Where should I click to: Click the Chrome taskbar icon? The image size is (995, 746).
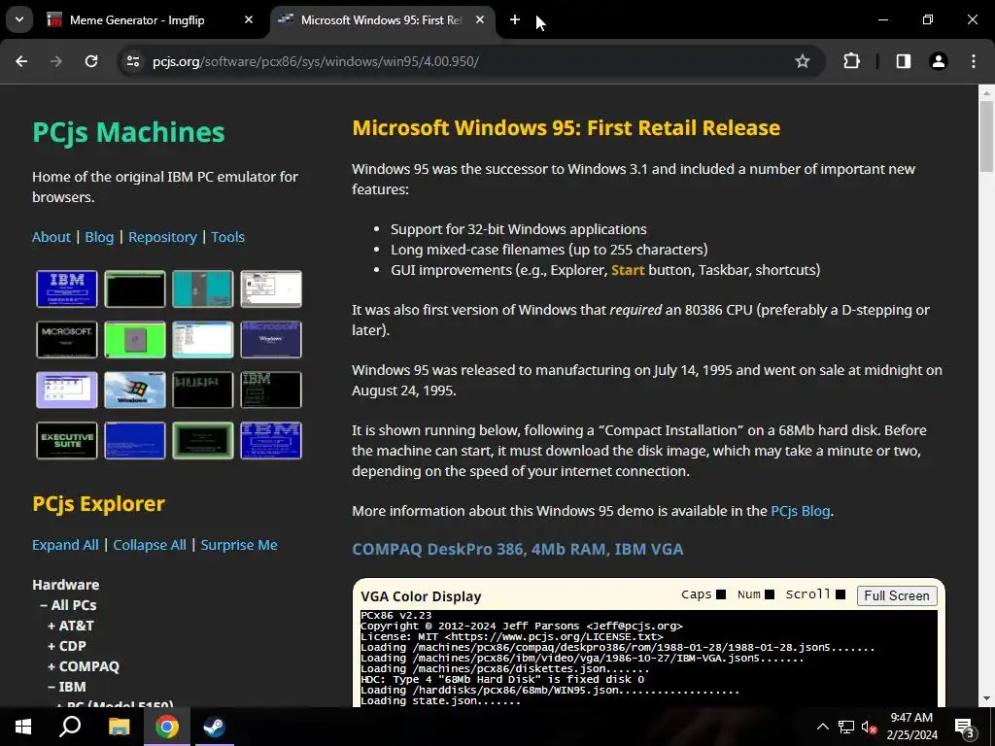point(166,727)
